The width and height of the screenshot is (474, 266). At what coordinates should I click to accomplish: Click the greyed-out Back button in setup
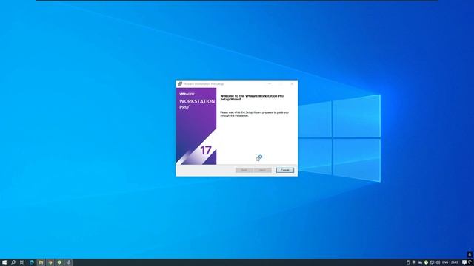(x=244, y=170)
